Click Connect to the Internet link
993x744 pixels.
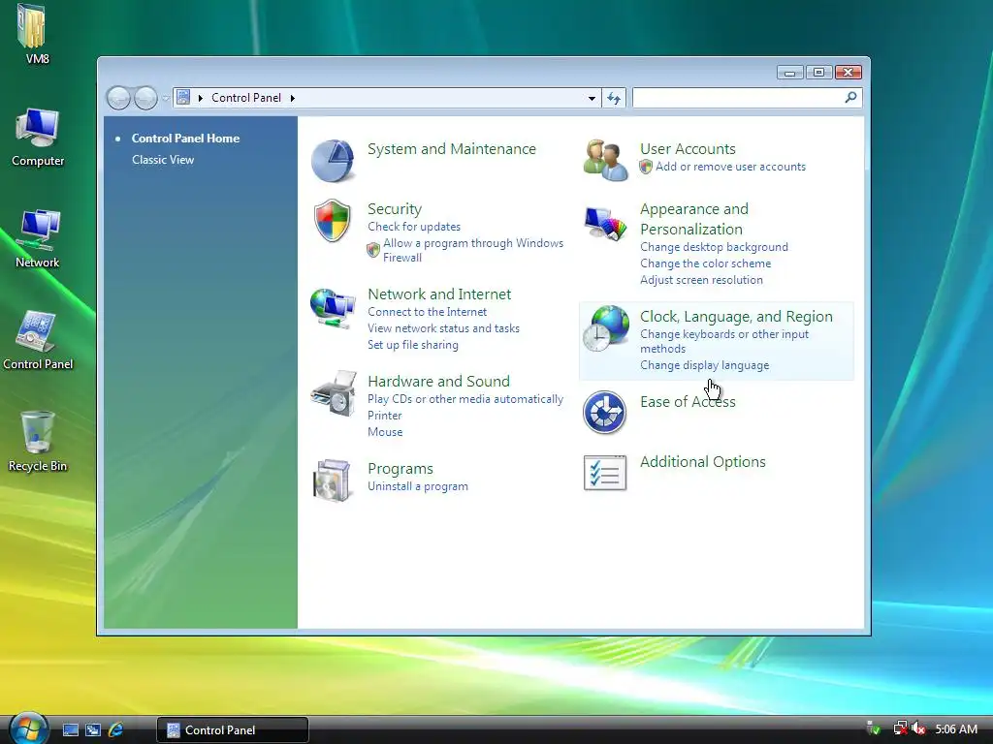click(428, 312)
